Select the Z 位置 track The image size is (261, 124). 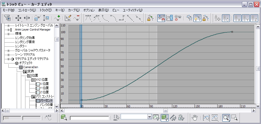[45, 92]
